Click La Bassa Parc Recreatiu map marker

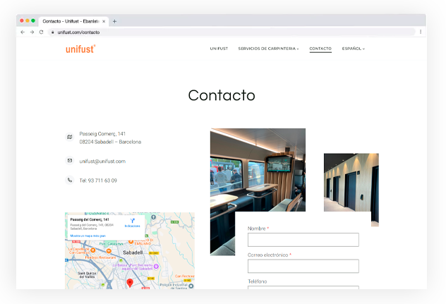(156, 266)
